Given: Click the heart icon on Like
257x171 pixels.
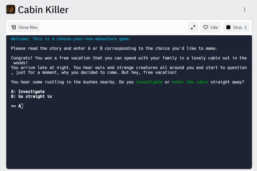Looking at the screenshot, I should [206, 27].
